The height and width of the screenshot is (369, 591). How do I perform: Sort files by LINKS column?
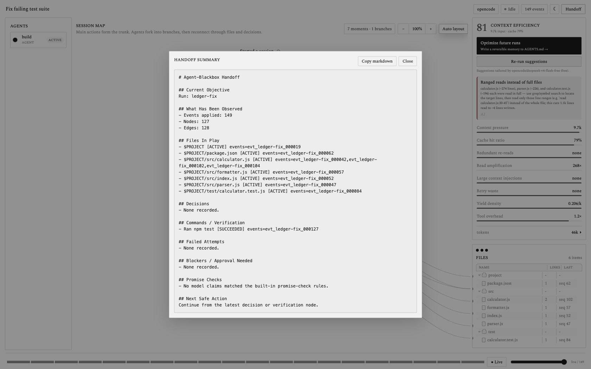pyautogui.click(x=555, y=267)
